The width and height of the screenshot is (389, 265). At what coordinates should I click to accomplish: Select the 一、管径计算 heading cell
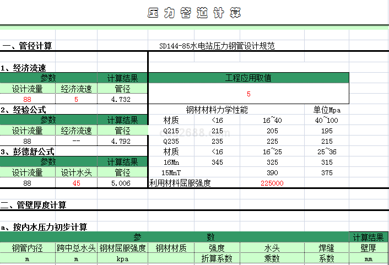point(28,46)
